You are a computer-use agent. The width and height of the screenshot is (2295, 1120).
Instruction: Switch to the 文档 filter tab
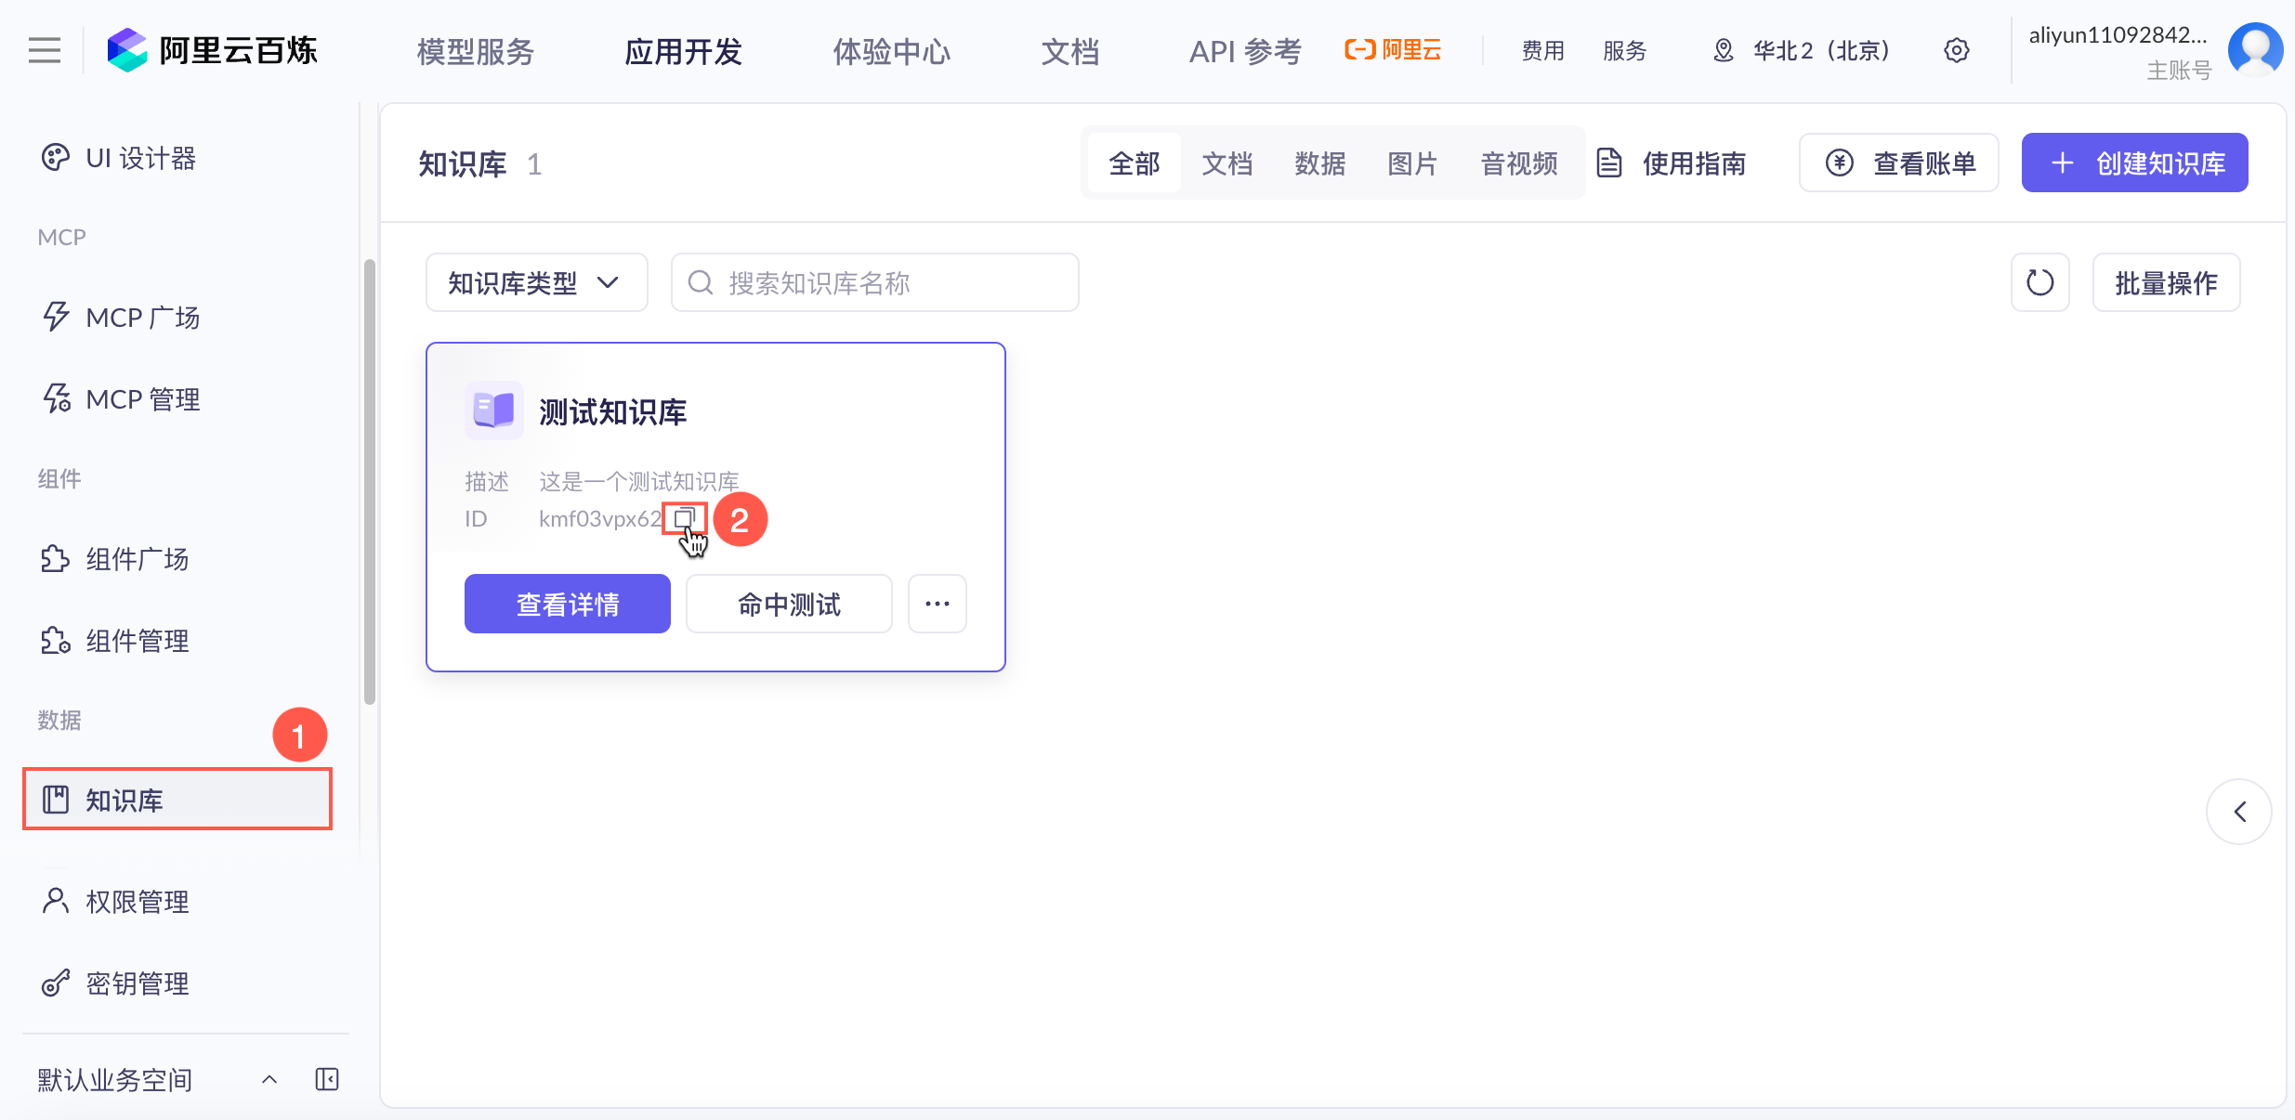[1226, 163]
